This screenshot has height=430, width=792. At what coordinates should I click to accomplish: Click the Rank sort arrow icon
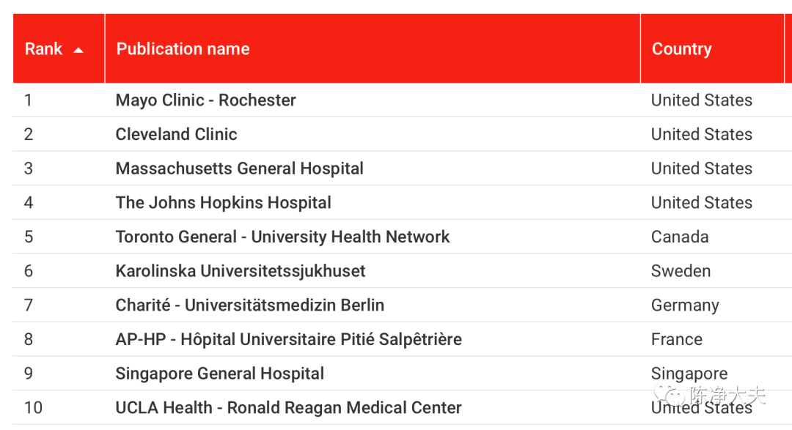coord(78,50)
